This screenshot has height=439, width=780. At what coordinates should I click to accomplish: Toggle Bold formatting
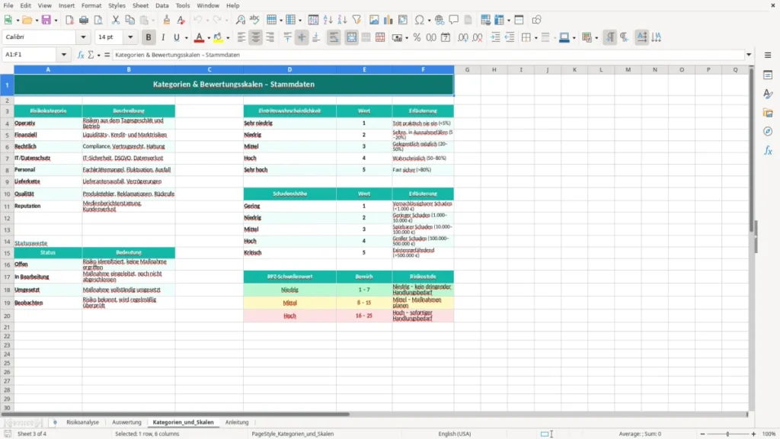(x=149, y=37)
